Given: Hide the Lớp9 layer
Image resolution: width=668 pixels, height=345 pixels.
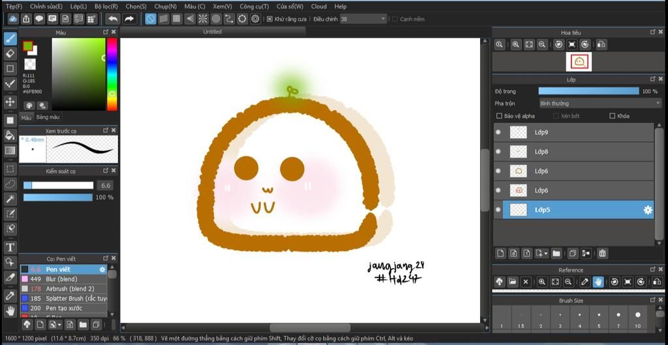Looking at the screenshot, I should pos(498,132).
